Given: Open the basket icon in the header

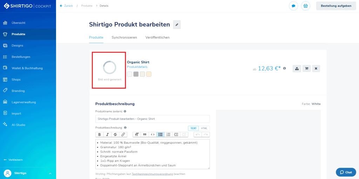Looking at the screenshot, I should coord(305,6).
